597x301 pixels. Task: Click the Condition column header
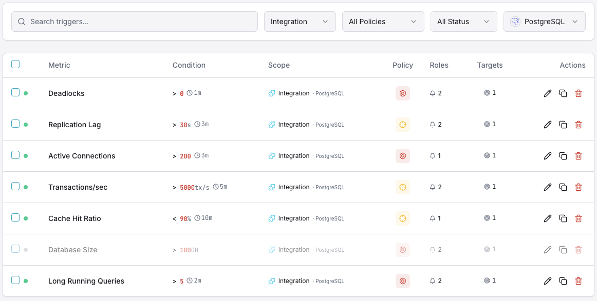pyautogui.click(x=189, y=65)
